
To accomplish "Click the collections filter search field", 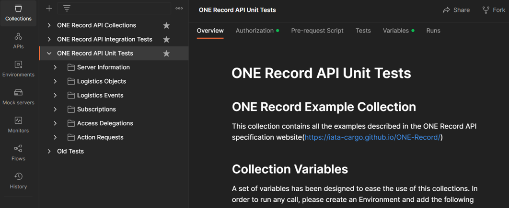I will [114, 9].
